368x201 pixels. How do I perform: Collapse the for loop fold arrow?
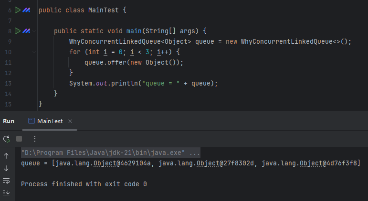[34, 52]
